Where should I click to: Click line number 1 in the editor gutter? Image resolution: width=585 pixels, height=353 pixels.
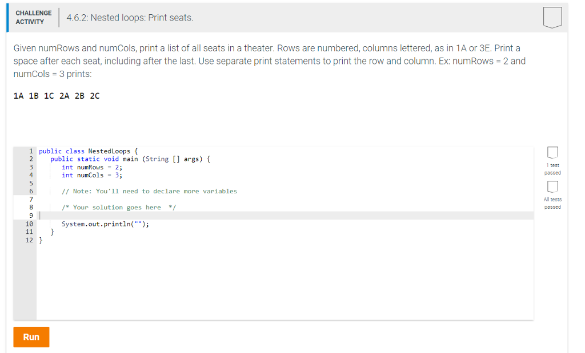point(30,151)
